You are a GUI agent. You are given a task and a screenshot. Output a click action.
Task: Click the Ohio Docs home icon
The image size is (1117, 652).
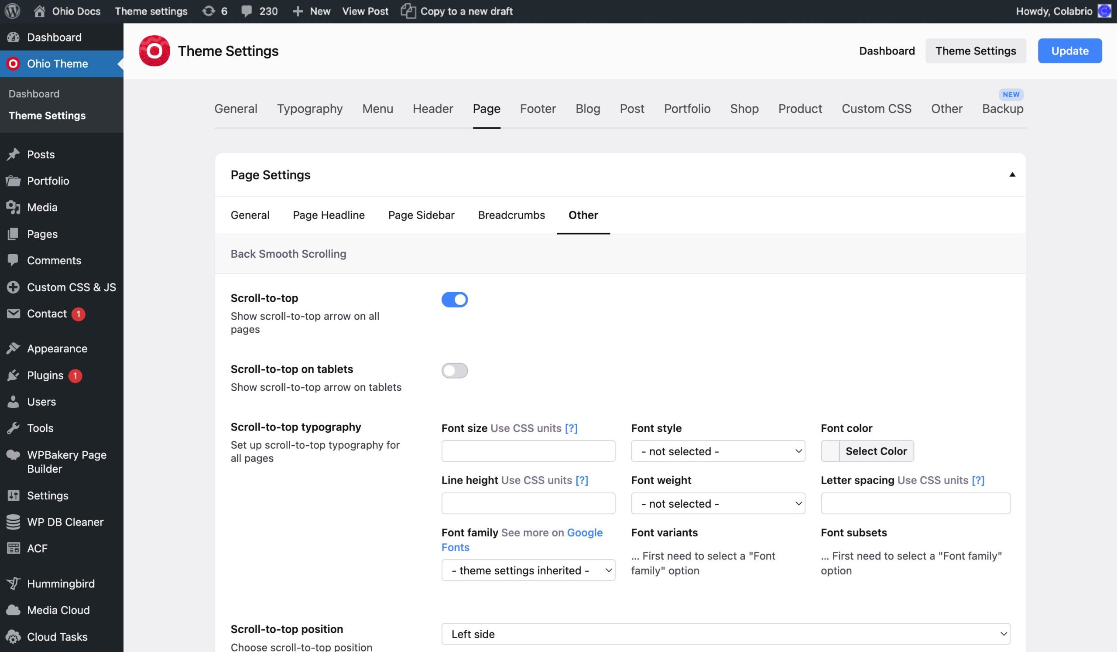(x=39, y=11)
